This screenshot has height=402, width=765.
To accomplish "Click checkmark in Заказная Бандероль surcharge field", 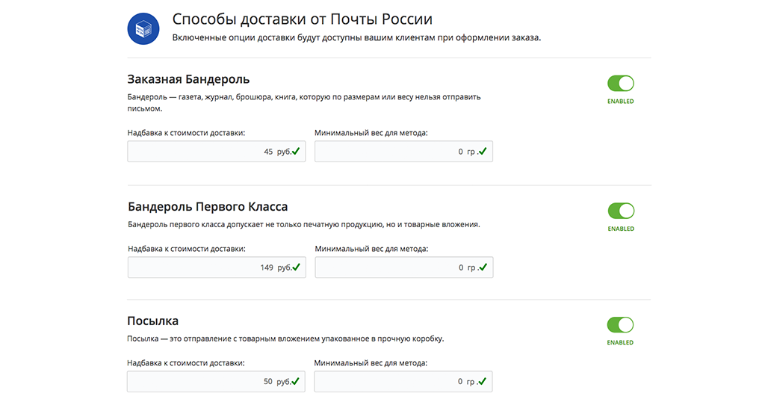I will pos(296,151).
